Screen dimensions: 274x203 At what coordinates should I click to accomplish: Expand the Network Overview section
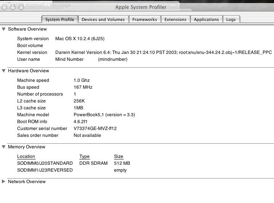coord(4,182)
